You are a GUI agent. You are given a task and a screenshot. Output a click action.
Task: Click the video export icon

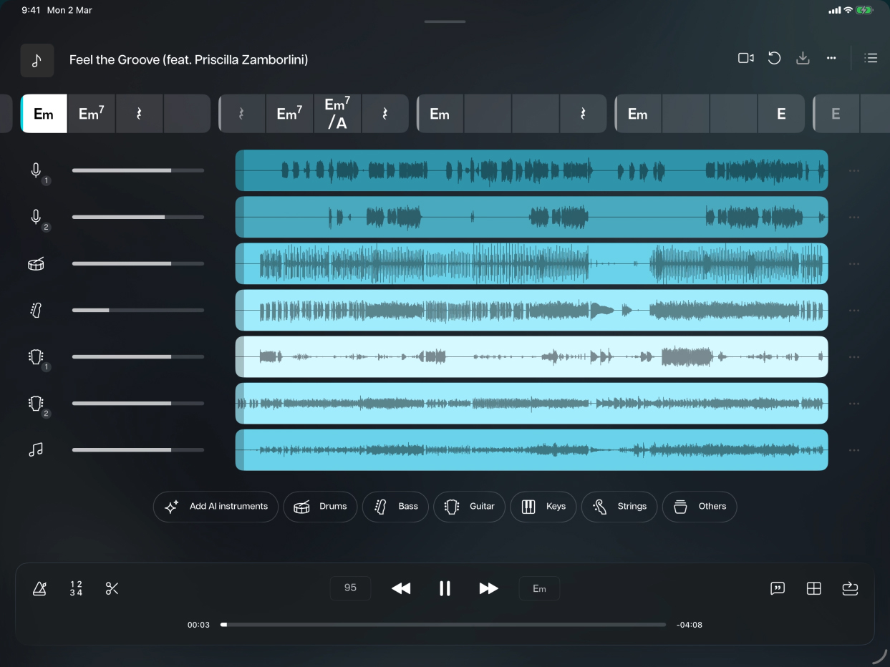click(x=745, y=58)
